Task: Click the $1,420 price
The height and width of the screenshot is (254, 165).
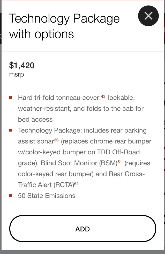Action: [x=22, y=65]
